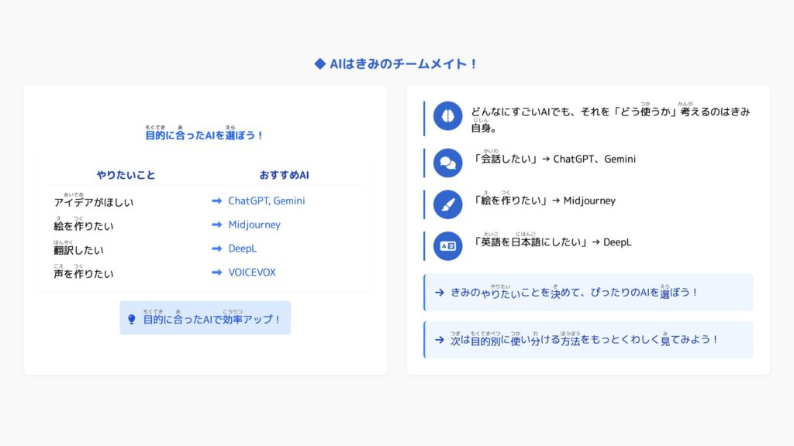Click the lightbulb icon in the efficiency banner
This screenshot has width=794, height=446.
click(x=132, y=320)
